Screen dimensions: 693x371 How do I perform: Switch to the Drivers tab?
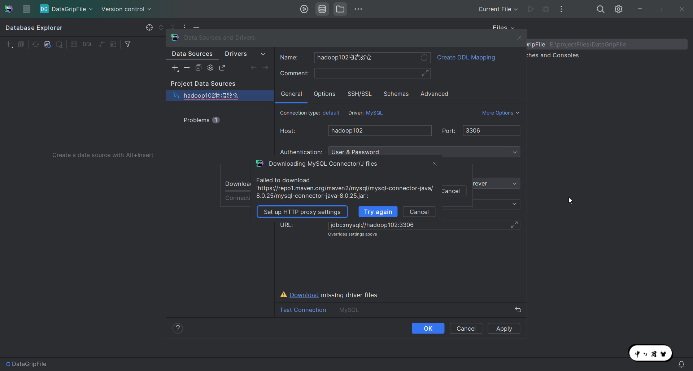point(236,54)
